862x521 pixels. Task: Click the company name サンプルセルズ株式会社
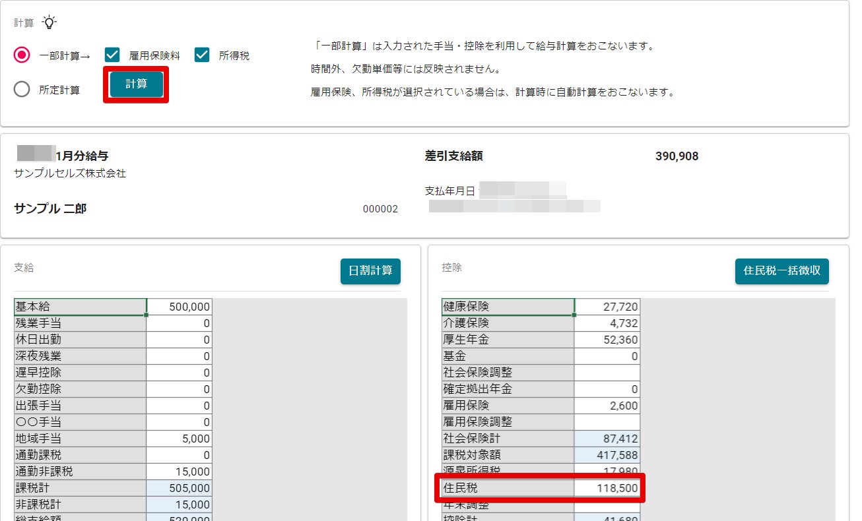(x=70, y=173)
